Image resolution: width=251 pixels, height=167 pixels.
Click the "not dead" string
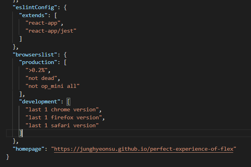point(41,78)
